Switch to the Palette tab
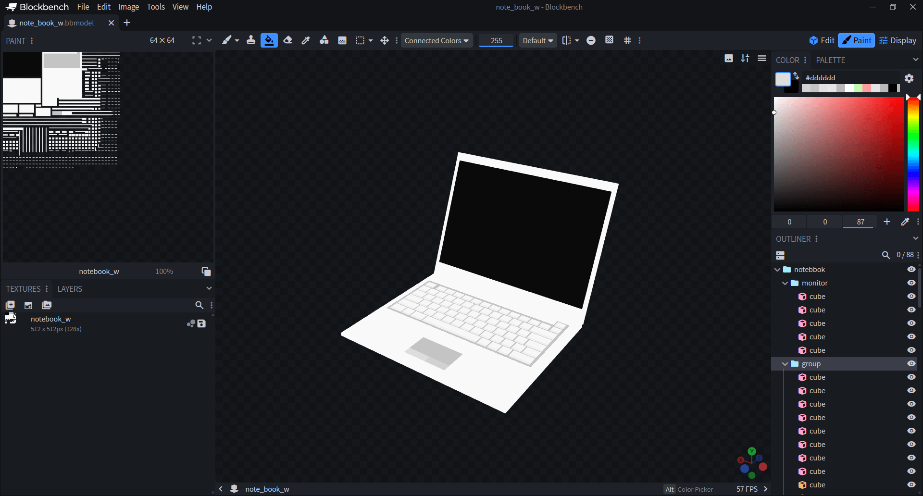Image resolution: width=923 pixels, height=496 pixels. point(830,60)
